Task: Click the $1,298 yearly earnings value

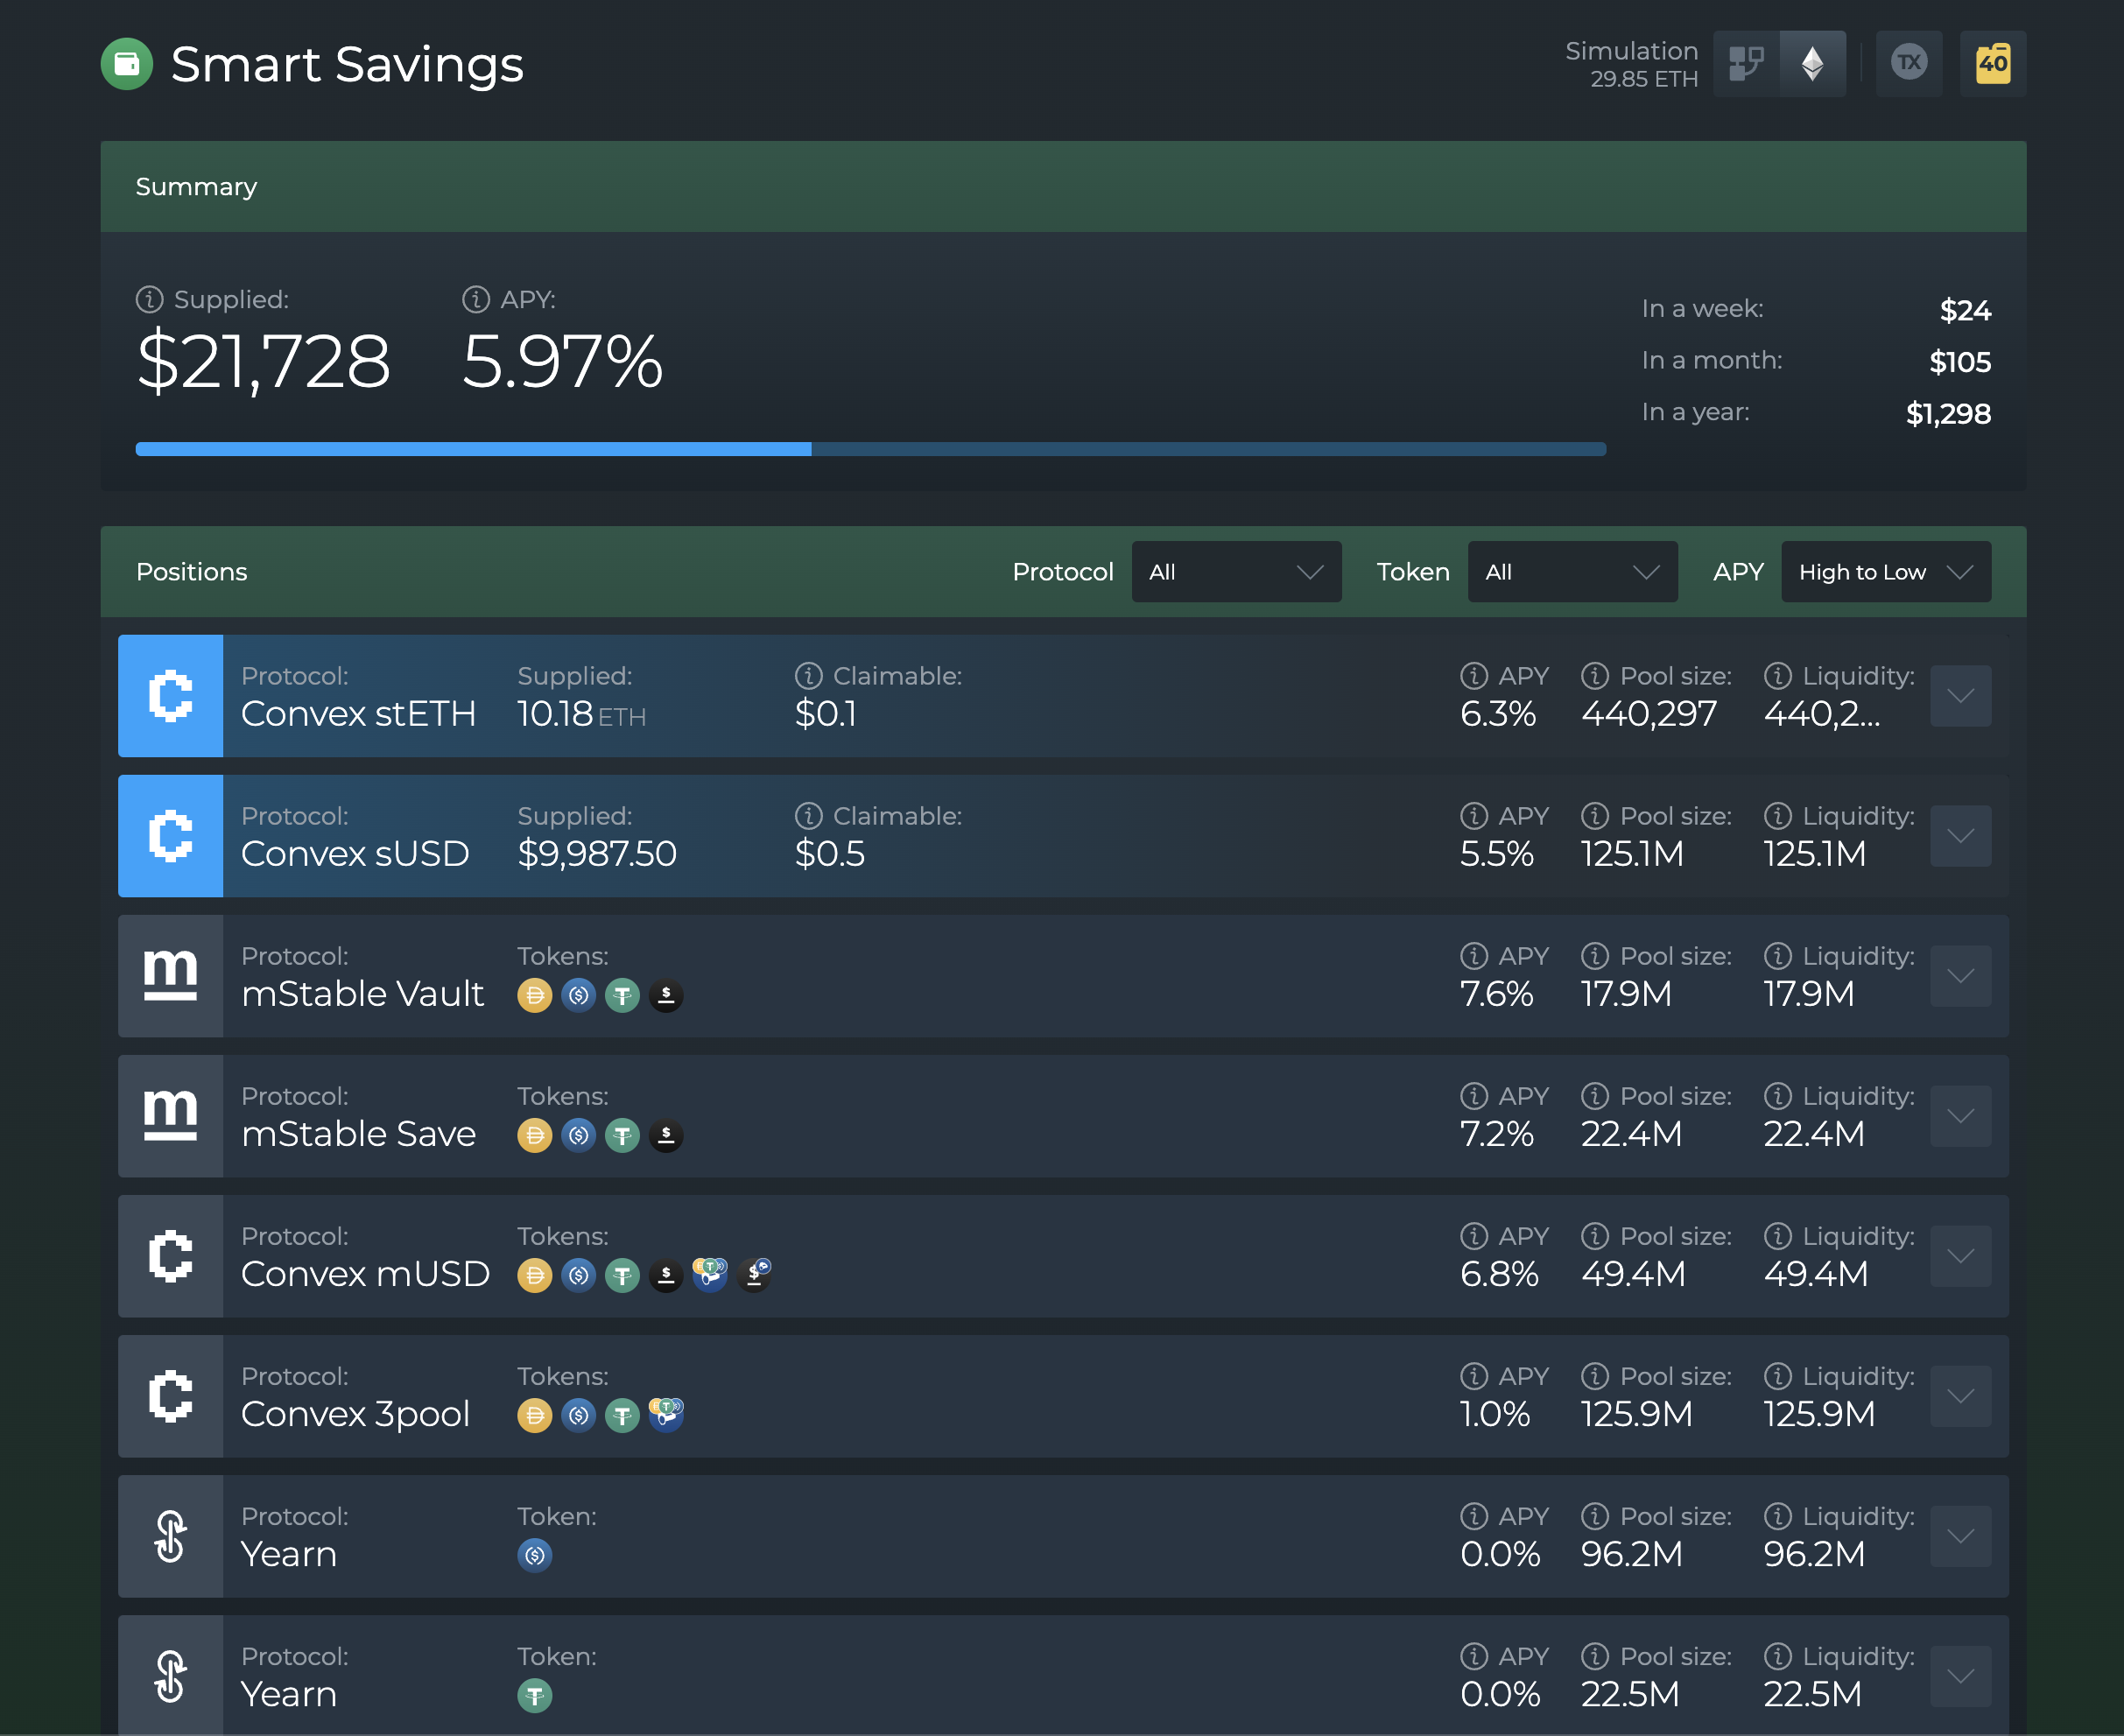Action: pos(1948,414)
